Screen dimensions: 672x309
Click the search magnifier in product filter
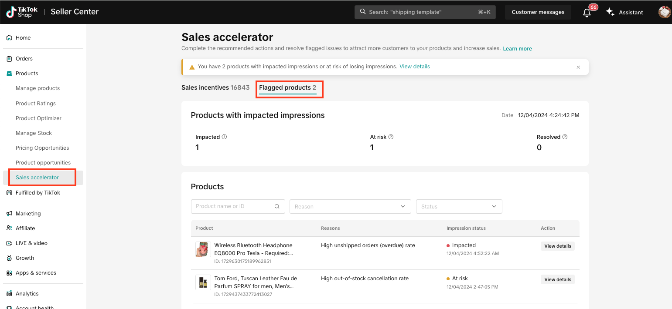(277, 206)
